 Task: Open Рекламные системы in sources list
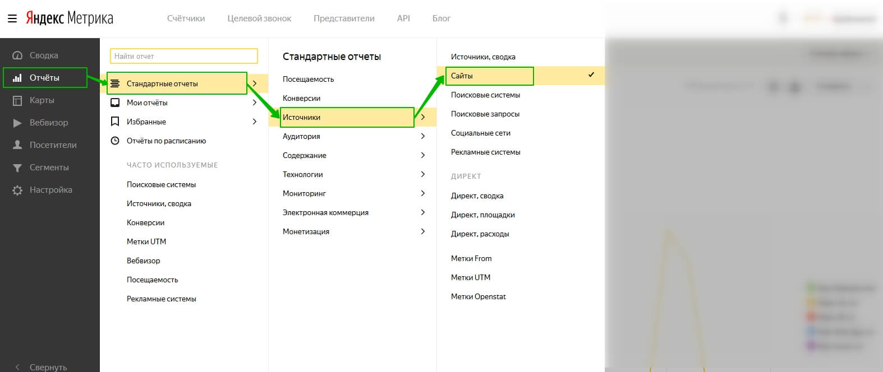[x=486, y=152]
